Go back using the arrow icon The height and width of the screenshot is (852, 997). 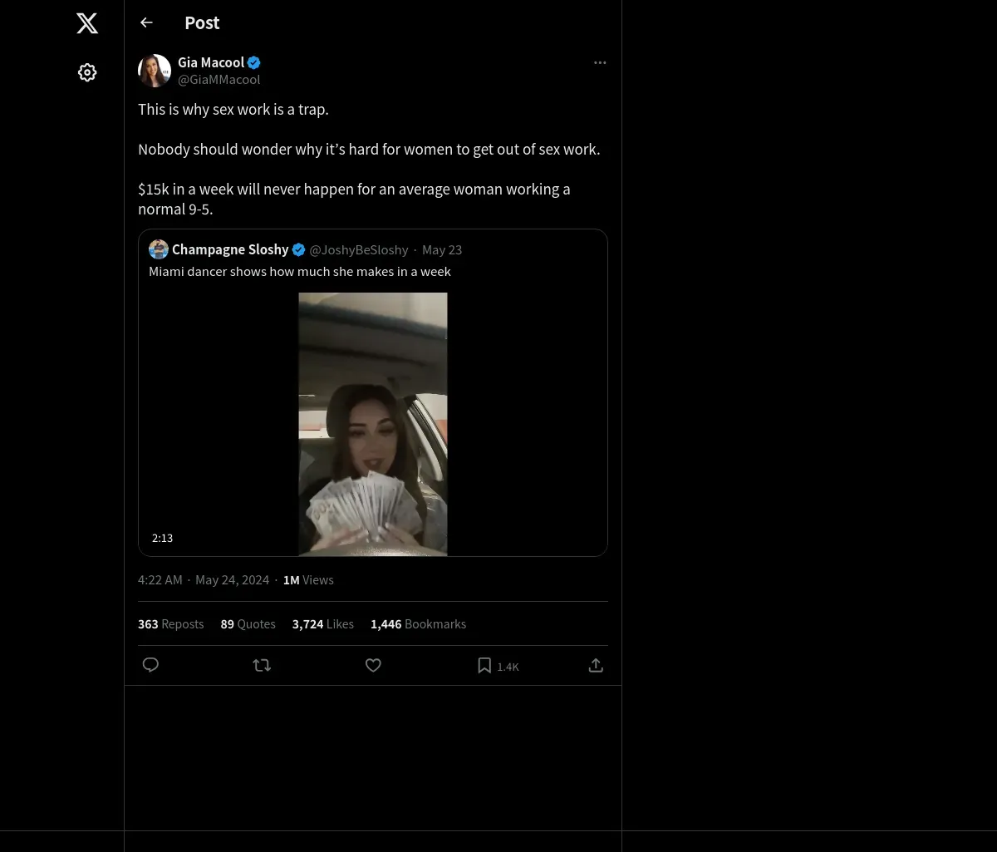pos(146,22)
